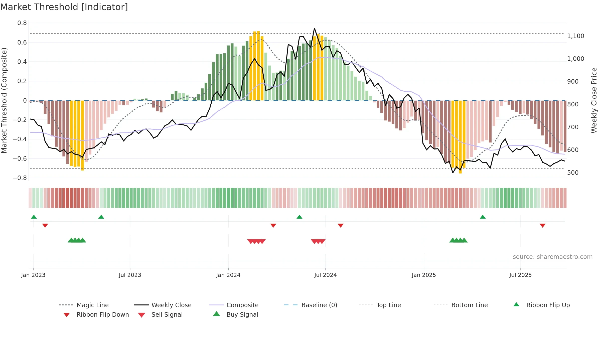Viewport: 601px width, 338px height.
Task: Click the ribbon flip down marker after Jul 2025
Action: (543, 226)
